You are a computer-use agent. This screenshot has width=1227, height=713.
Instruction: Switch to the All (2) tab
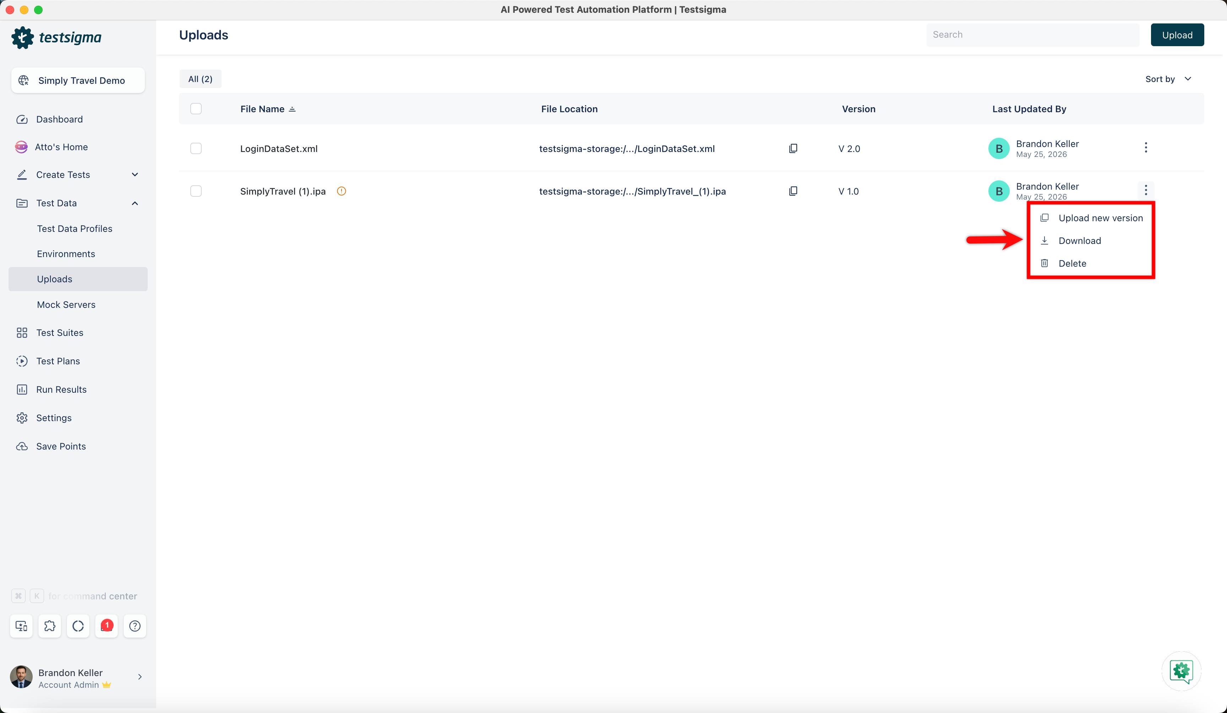tap(200, 79)
